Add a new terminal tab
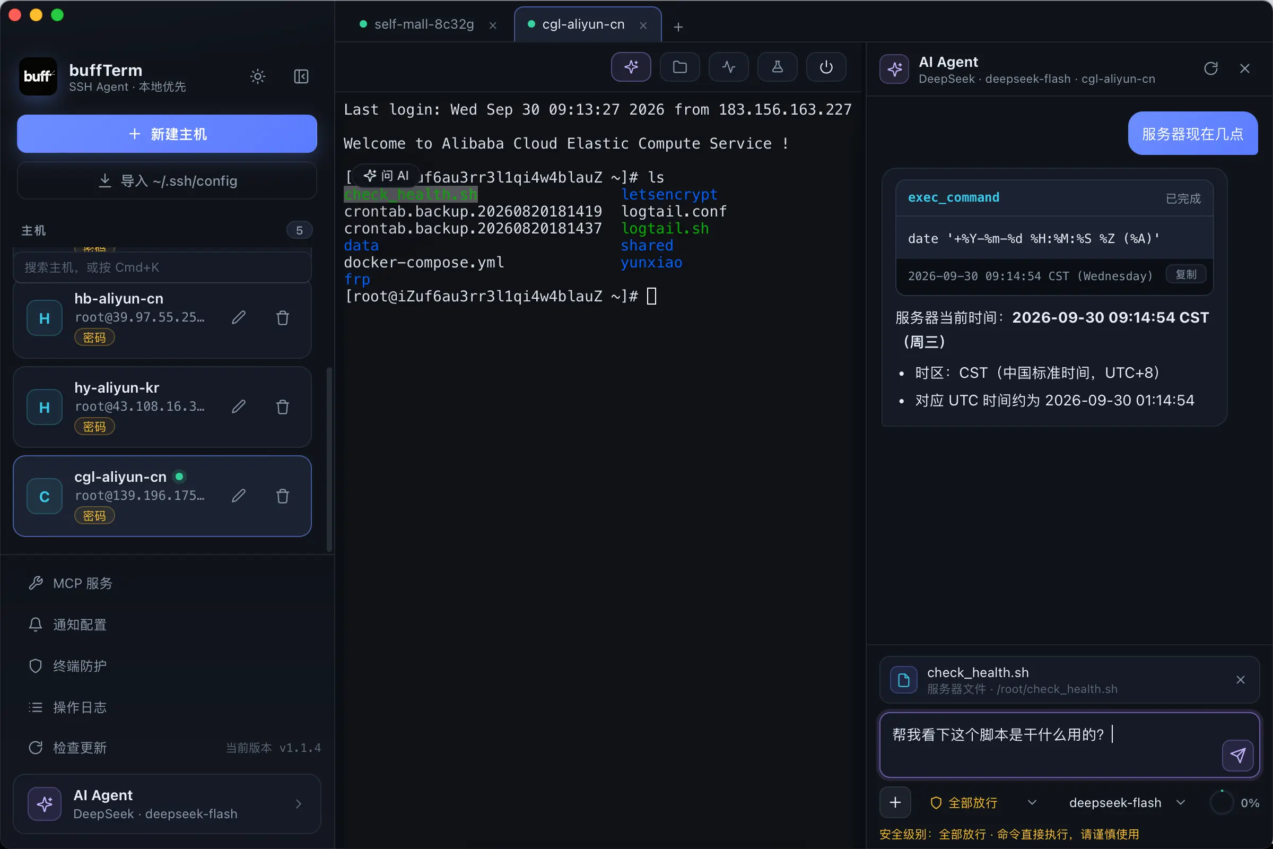 pyautogui.click(x=678, y=27)
